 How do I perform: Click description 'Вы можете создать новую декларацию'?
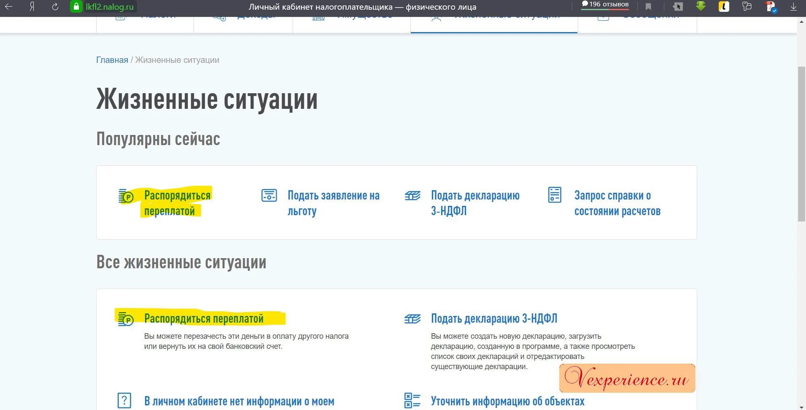click(533, 351)
